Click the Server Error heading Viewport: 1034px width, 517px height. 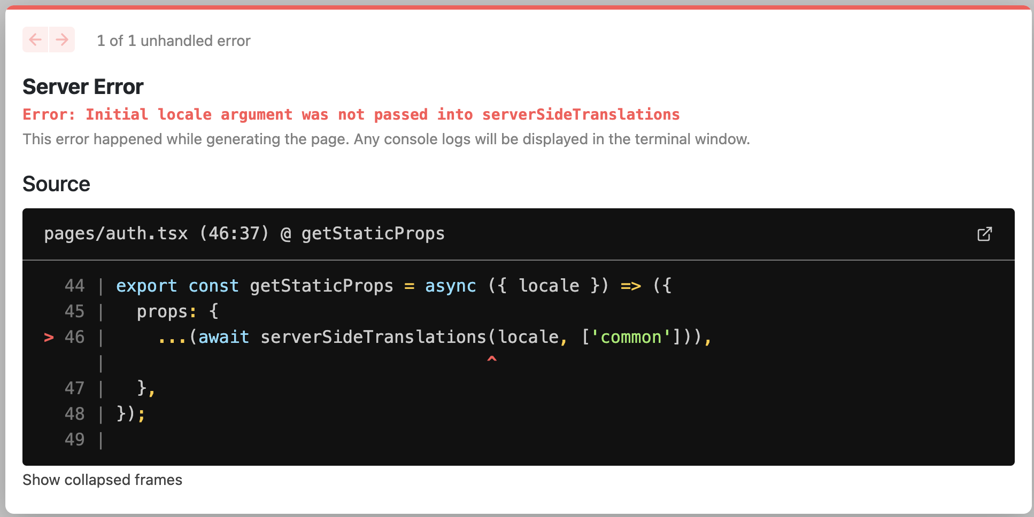click(x=82, y=86)
